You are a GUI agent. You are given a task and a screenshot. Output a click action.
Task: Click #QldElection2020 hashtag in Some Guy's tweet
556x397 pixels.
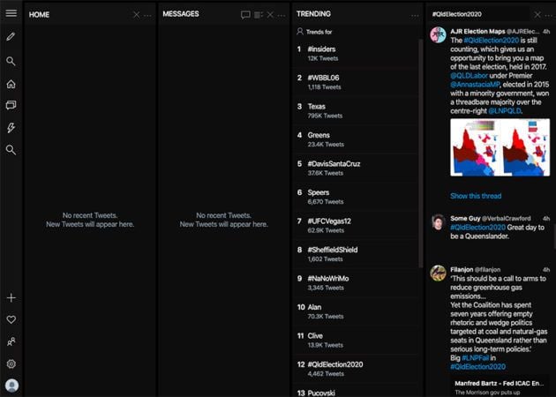pos(478,228)
